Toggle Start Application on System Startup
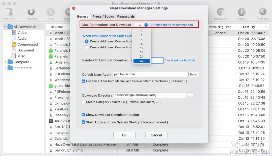Image resolution: width=272 pixels, height=156 pixels. coord(83,122)
